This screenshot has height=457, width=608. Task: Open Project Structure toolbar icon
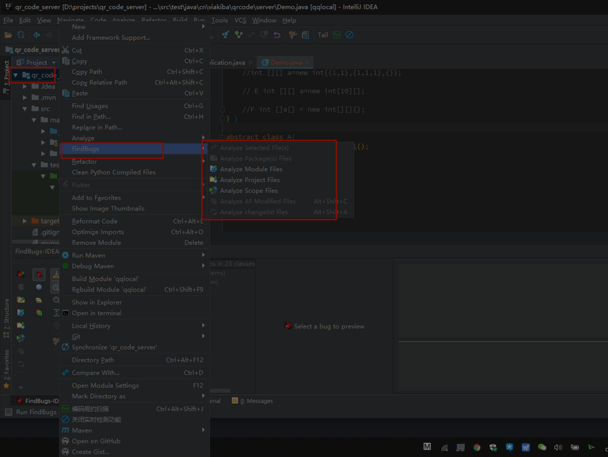tap(305, 35)
